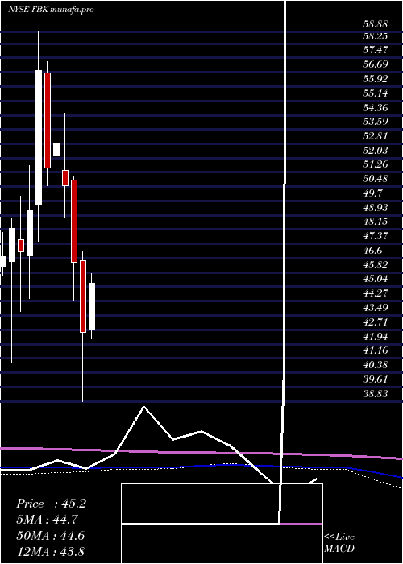
Task: Click the tallest white candlestick body
Action: tap(39, 138)
